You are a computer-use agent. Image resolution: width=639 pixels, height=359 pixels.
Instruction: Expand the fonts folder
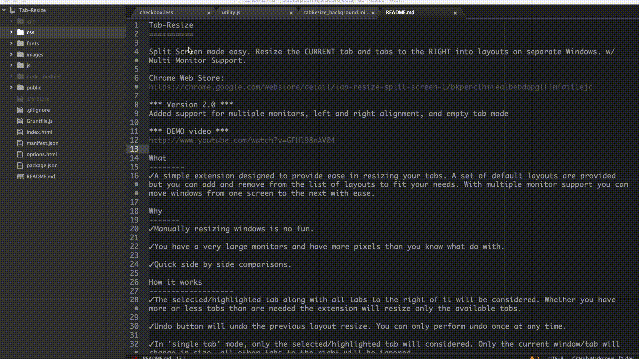tap(11, 43)
